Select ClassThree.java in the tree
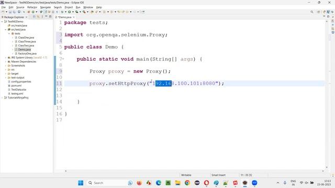335x188 pixels. coord(27,42)
